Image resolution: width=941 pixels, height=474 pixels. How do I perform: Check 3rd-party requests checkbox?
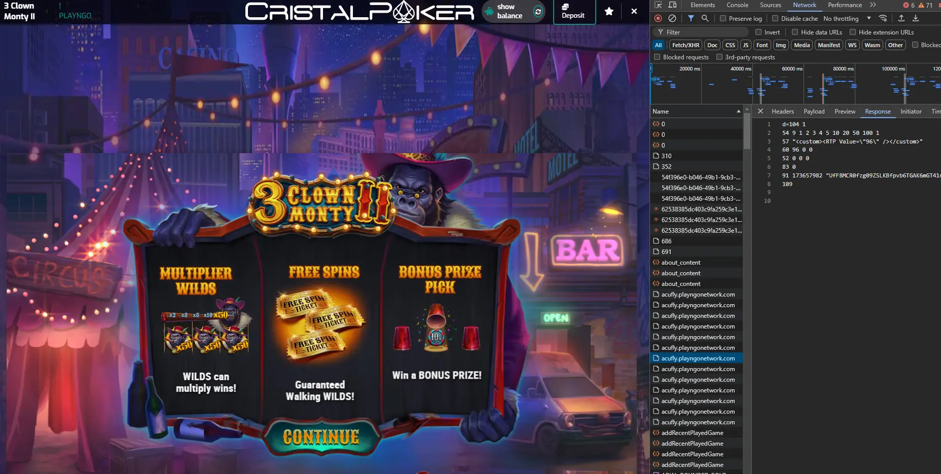719,57
